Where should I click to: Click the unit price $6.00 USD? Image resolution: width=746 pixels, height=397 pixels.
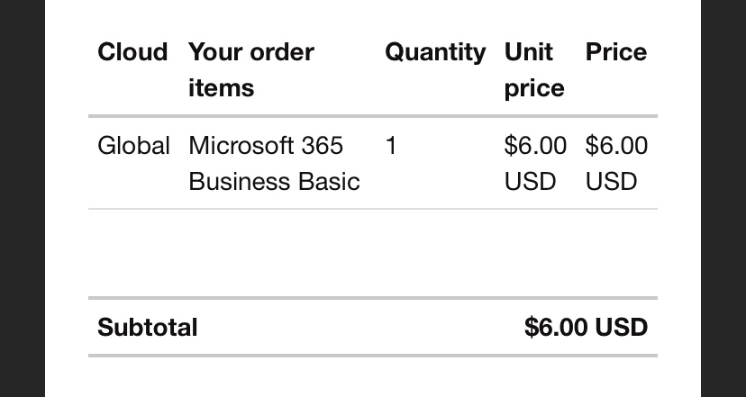(535, 164)
